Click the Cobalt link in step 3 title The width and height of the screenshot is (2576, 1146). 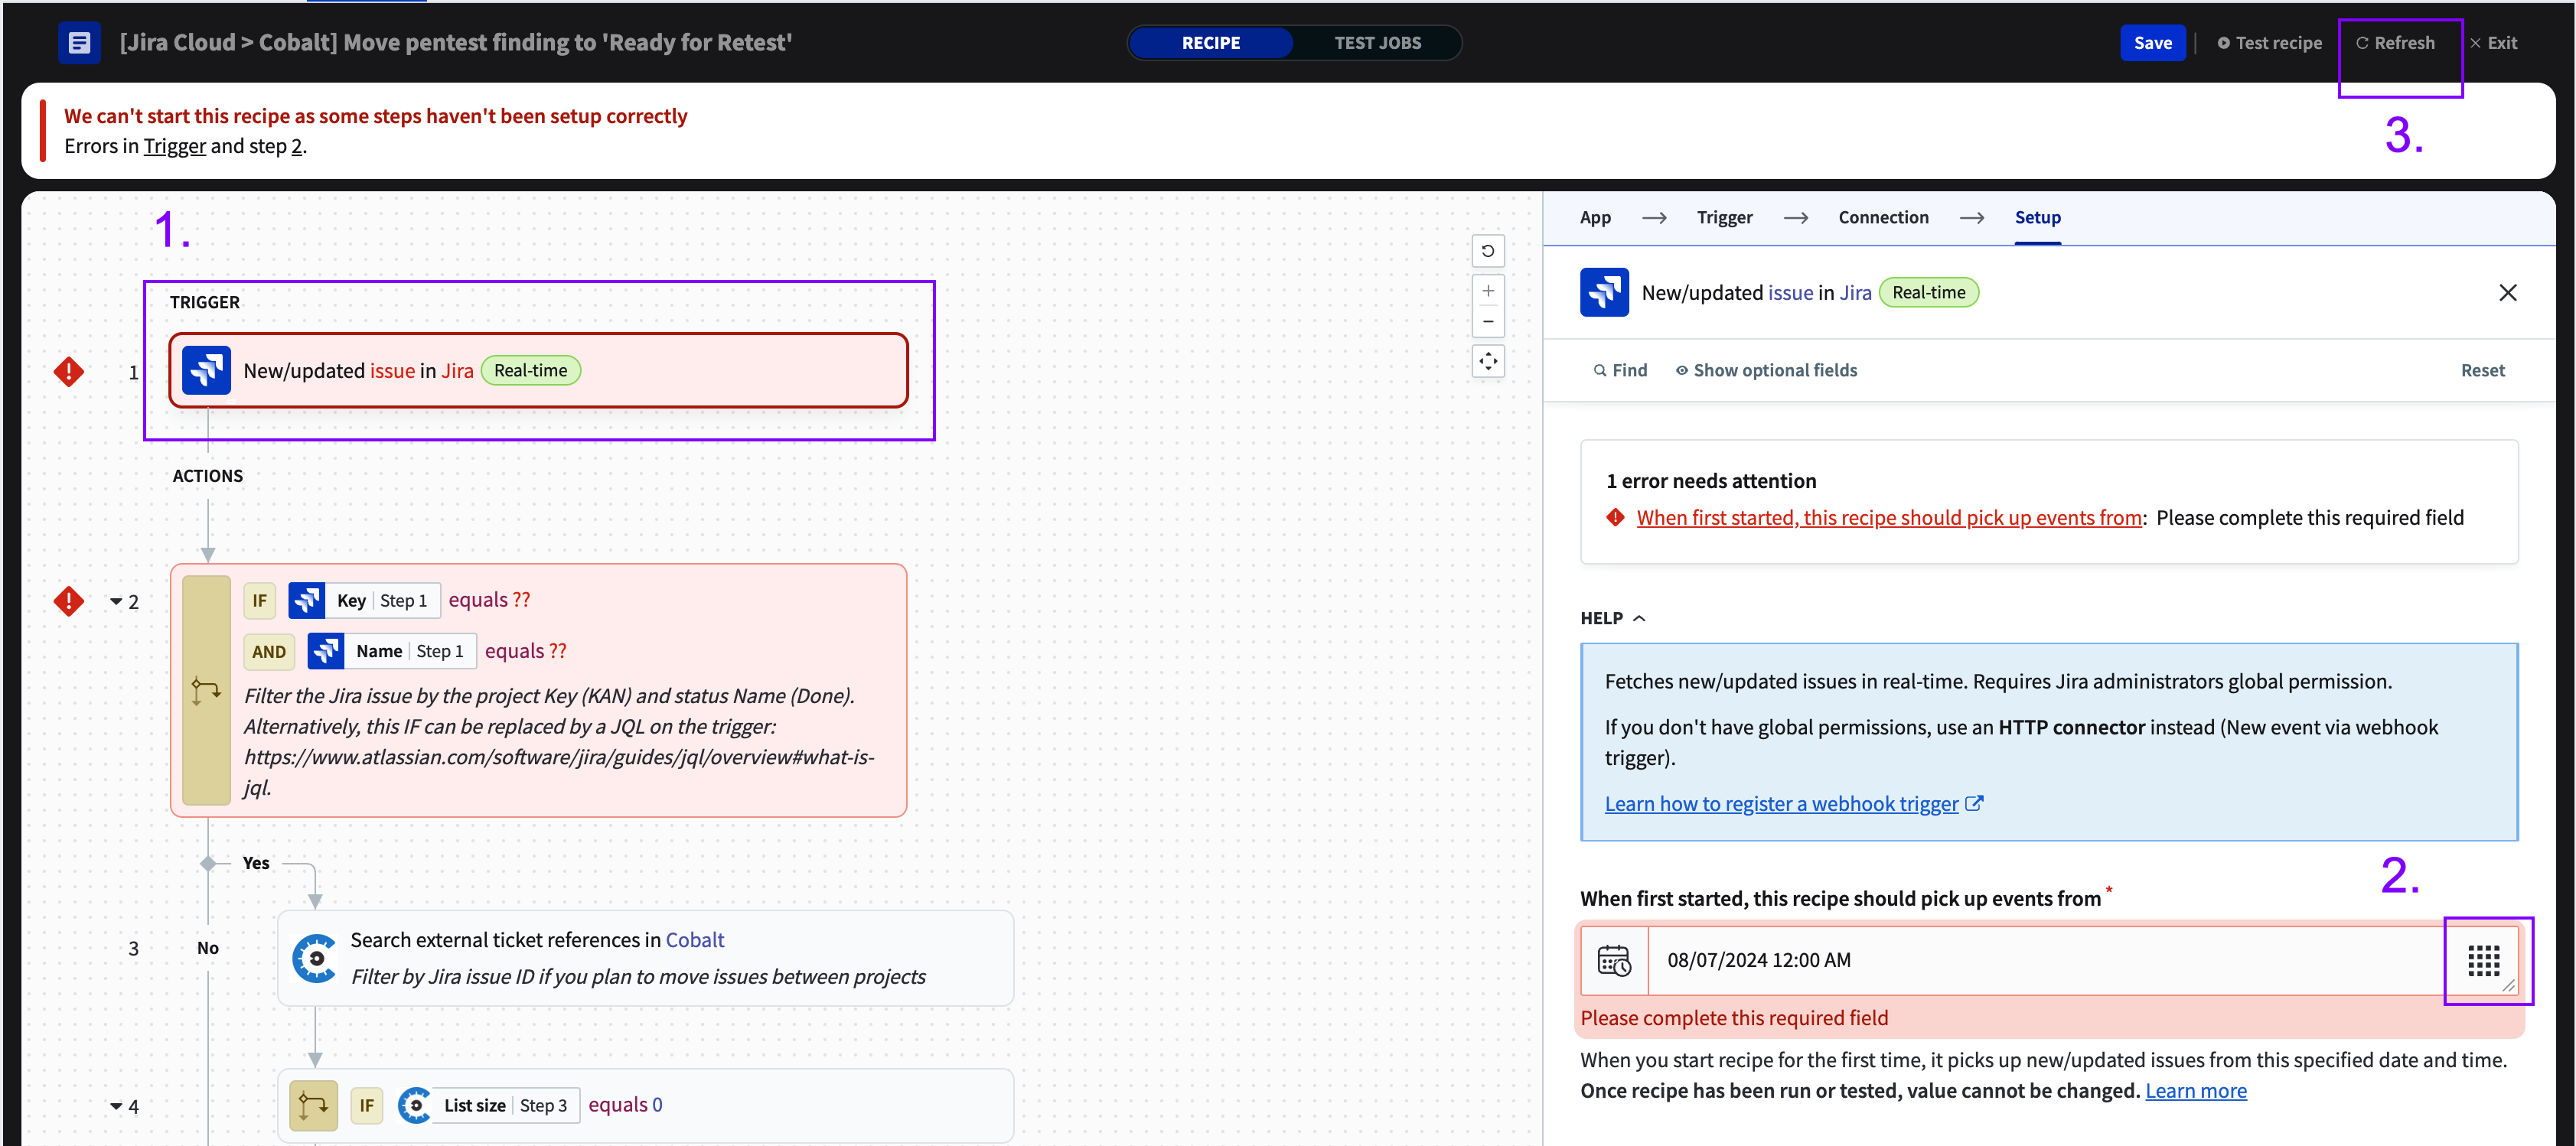[694, 940]
